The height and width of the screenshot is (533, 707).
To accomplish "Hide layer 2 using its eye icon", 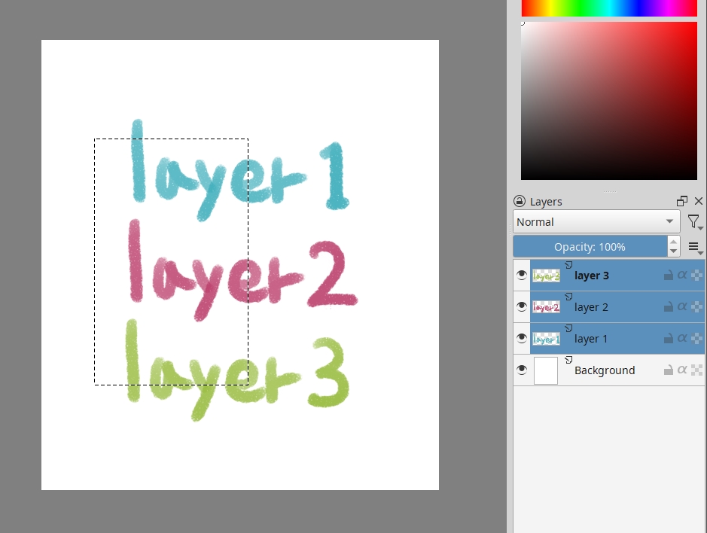I will coord(521,307).
